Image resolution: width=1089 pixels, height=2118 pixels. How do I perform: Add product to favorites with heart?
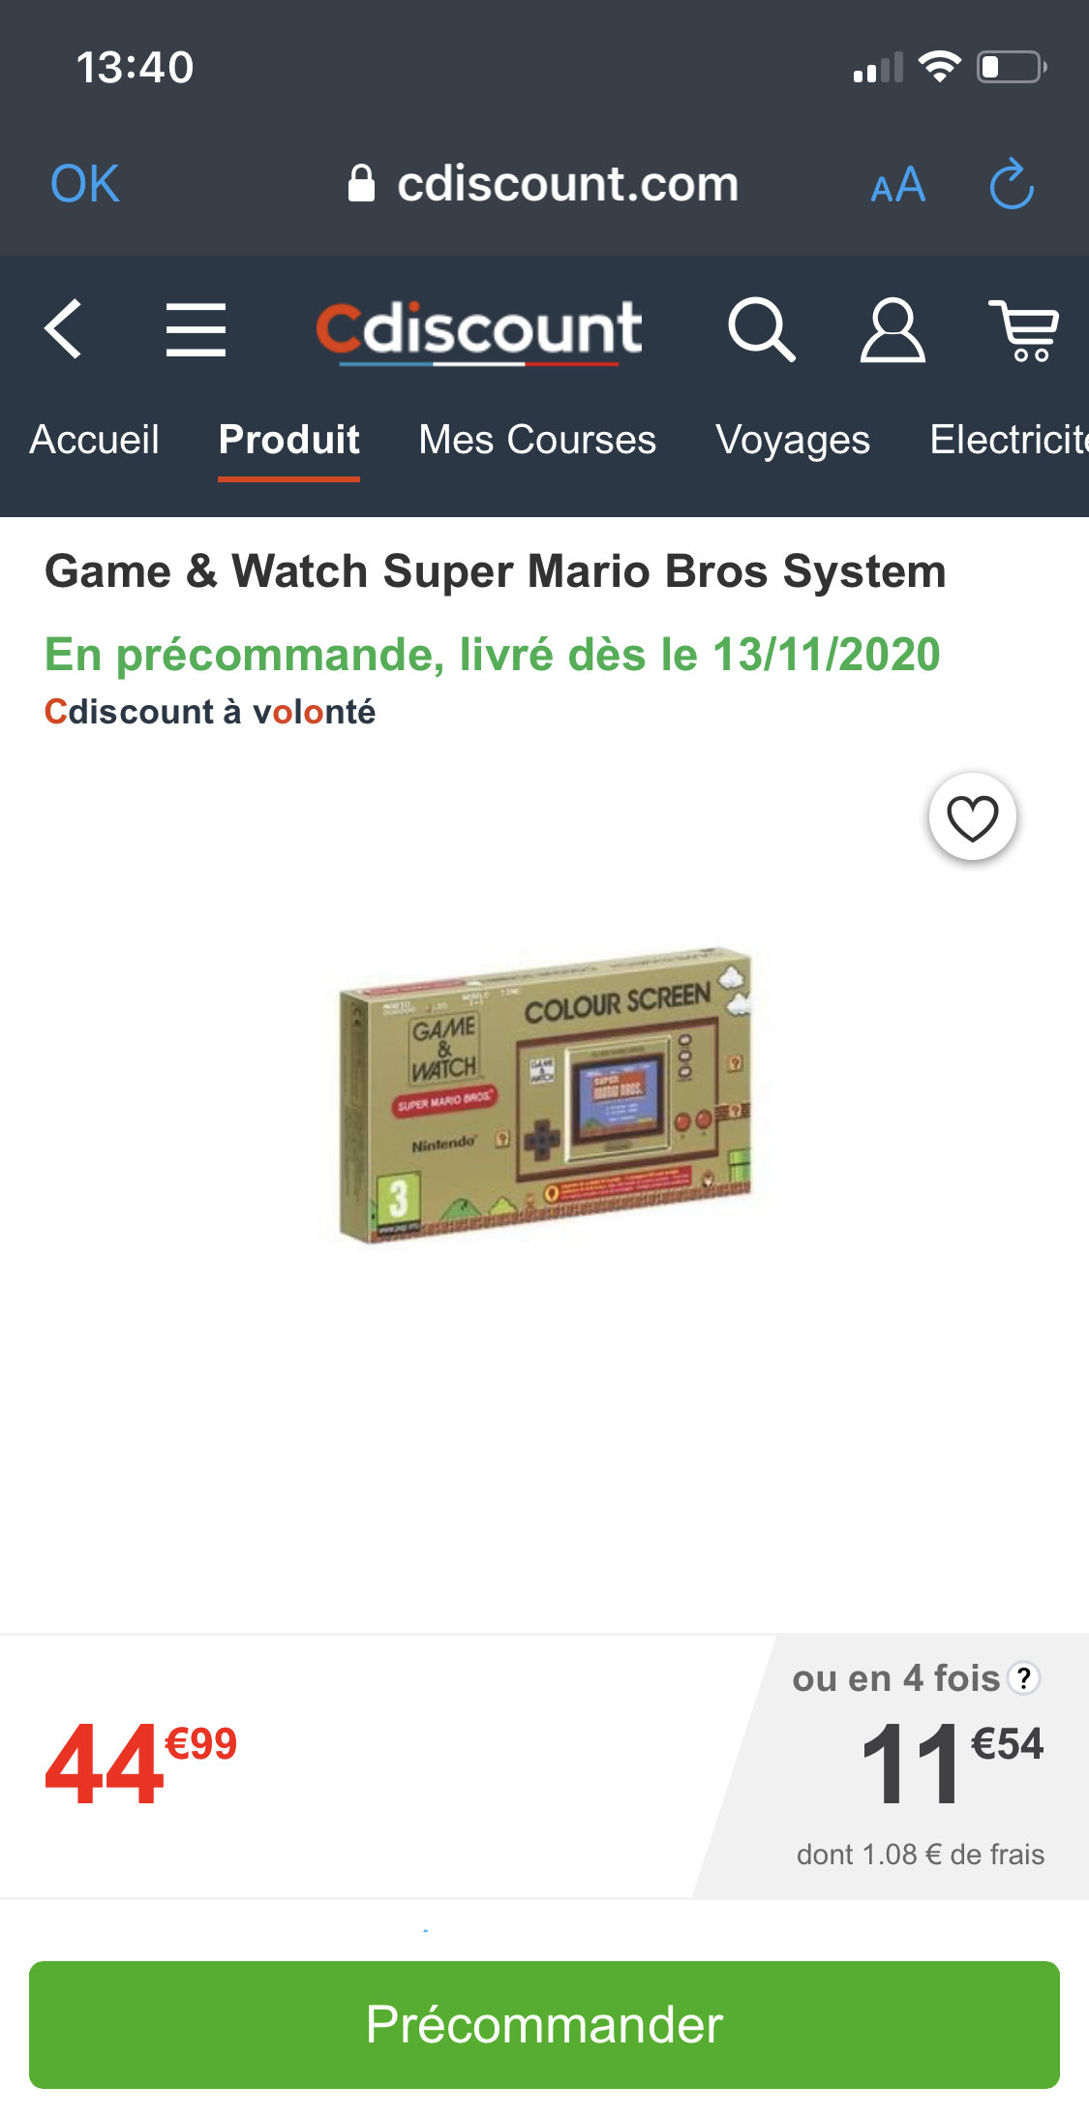point(972,817)
